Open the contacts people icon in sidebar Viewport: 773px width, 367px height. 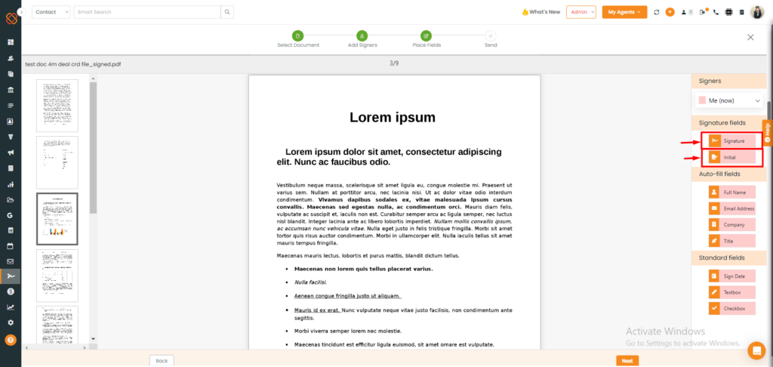[11, 58]
